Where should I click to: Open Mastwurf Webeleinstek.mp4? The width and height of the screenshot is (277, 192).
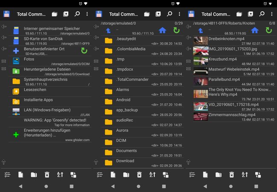click(234, 71)
